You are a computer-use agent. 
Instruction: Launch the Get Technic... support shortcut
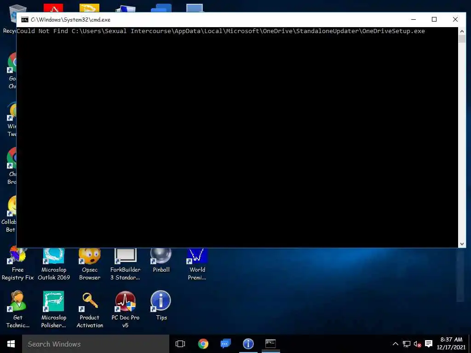[18, 309]
